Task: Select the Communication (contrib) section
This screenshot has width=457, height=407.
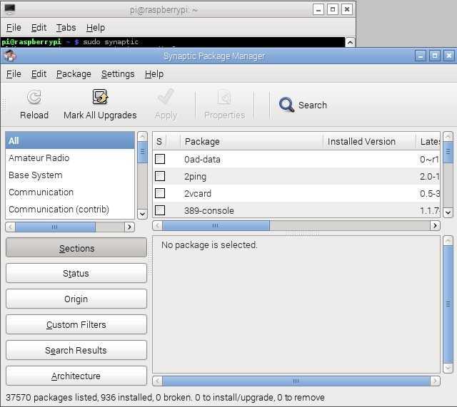Action: [x=70, y=209]
